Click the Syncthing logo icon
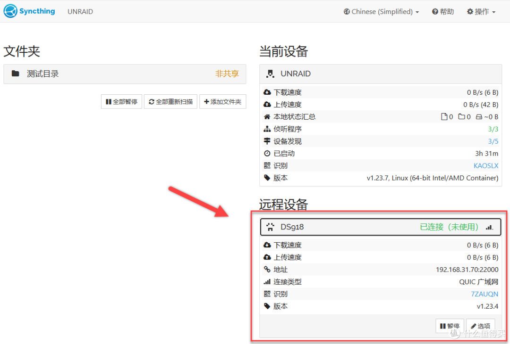Screen dimensions: 510x344 click(x=10, y=11)
